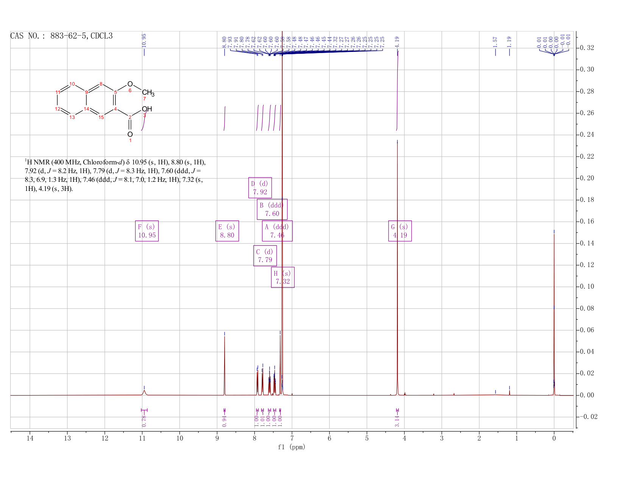Select the E (s) 8.80 multiplet box
This screenshot has width=625, height=483.
tap(227, 231)
